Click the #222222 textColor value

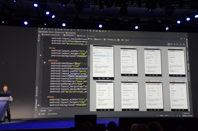(x=80, y=79)
